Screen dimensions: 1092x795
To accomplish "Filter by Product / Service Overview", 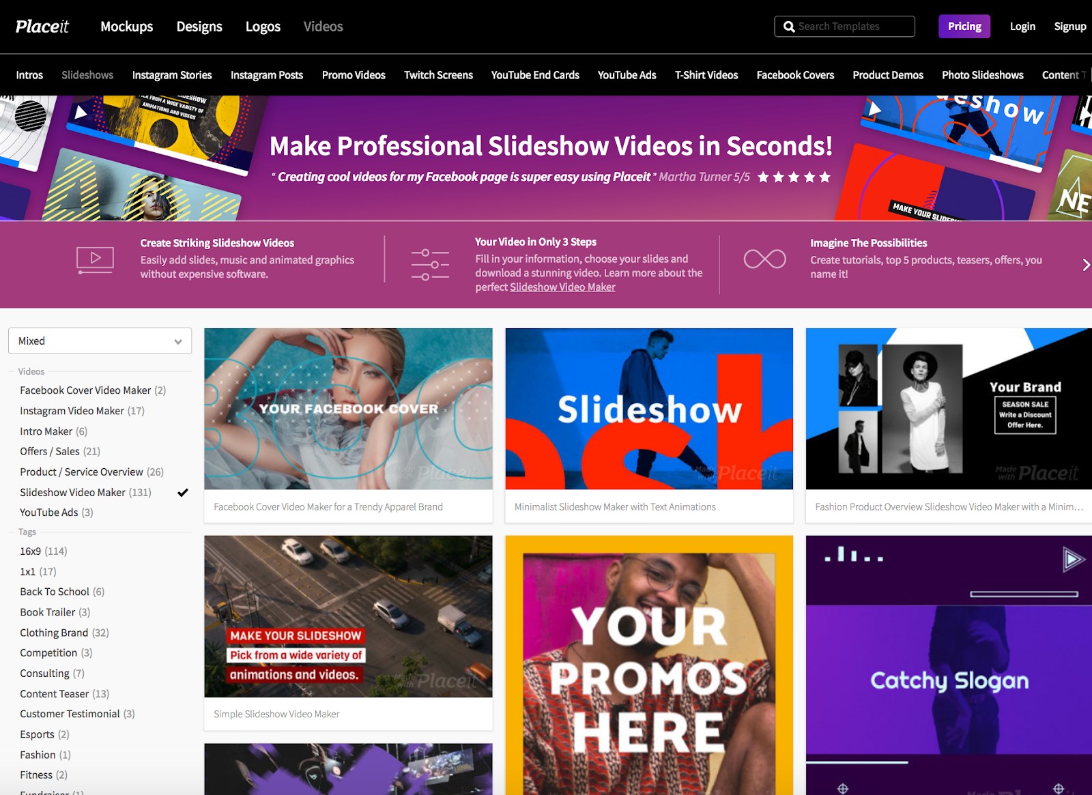I will pos(91,472).
